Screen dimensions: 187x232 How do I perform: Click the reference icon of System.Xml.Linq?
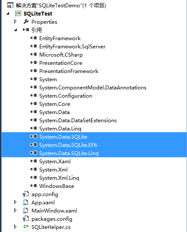point(34,178)
